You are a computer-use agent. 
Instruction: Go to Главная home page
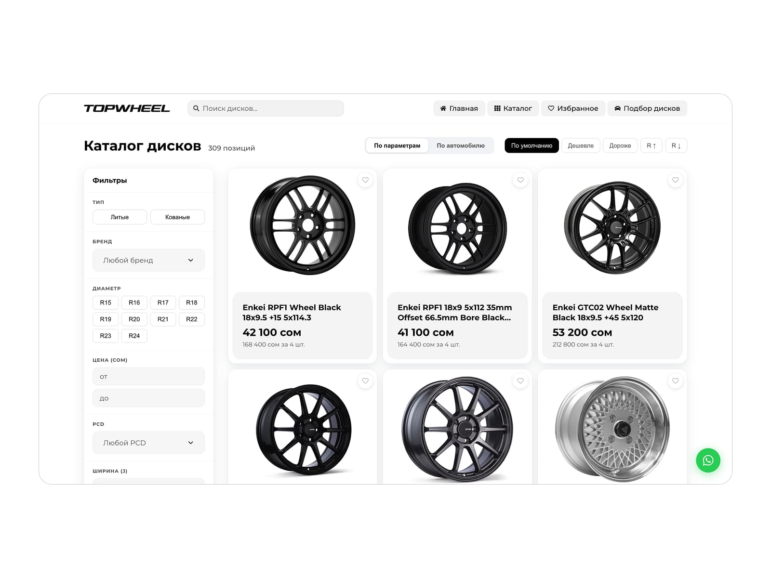459,108
